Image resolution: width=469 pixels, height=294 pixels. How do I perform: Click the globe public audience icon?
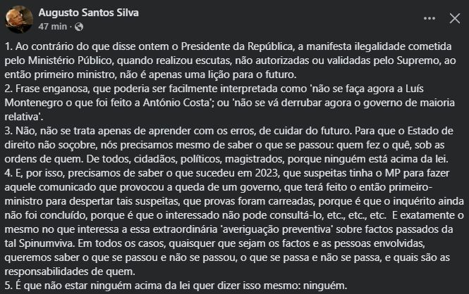(79, 27)
